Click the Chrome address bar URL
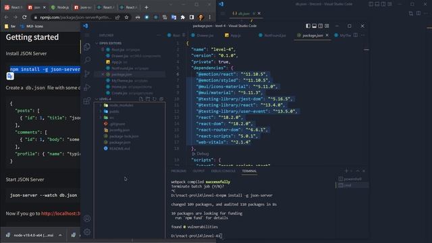 [76, 18]
